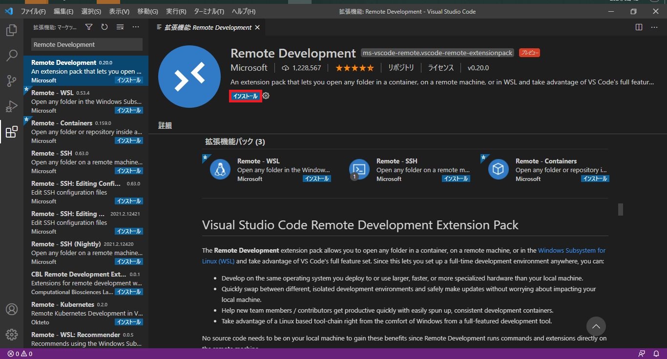Open the Explorer view in the activity bar

[12, 30]
